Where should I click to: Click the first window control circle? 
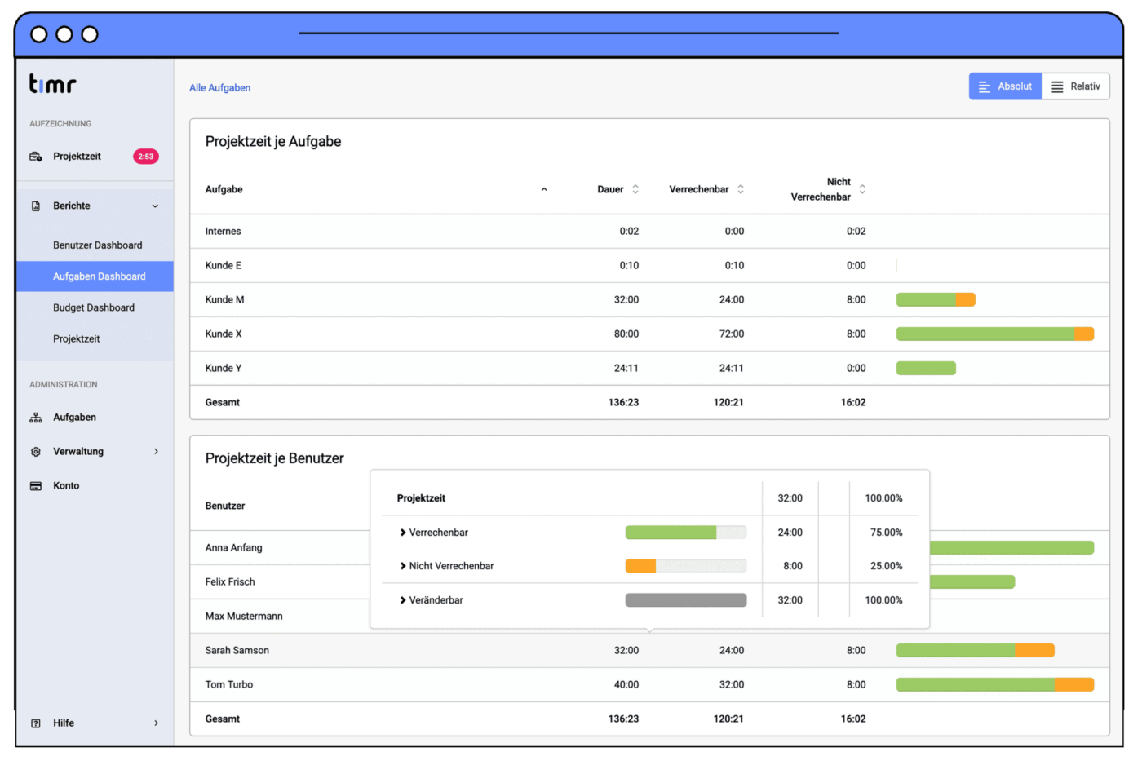tap(39, 34)
